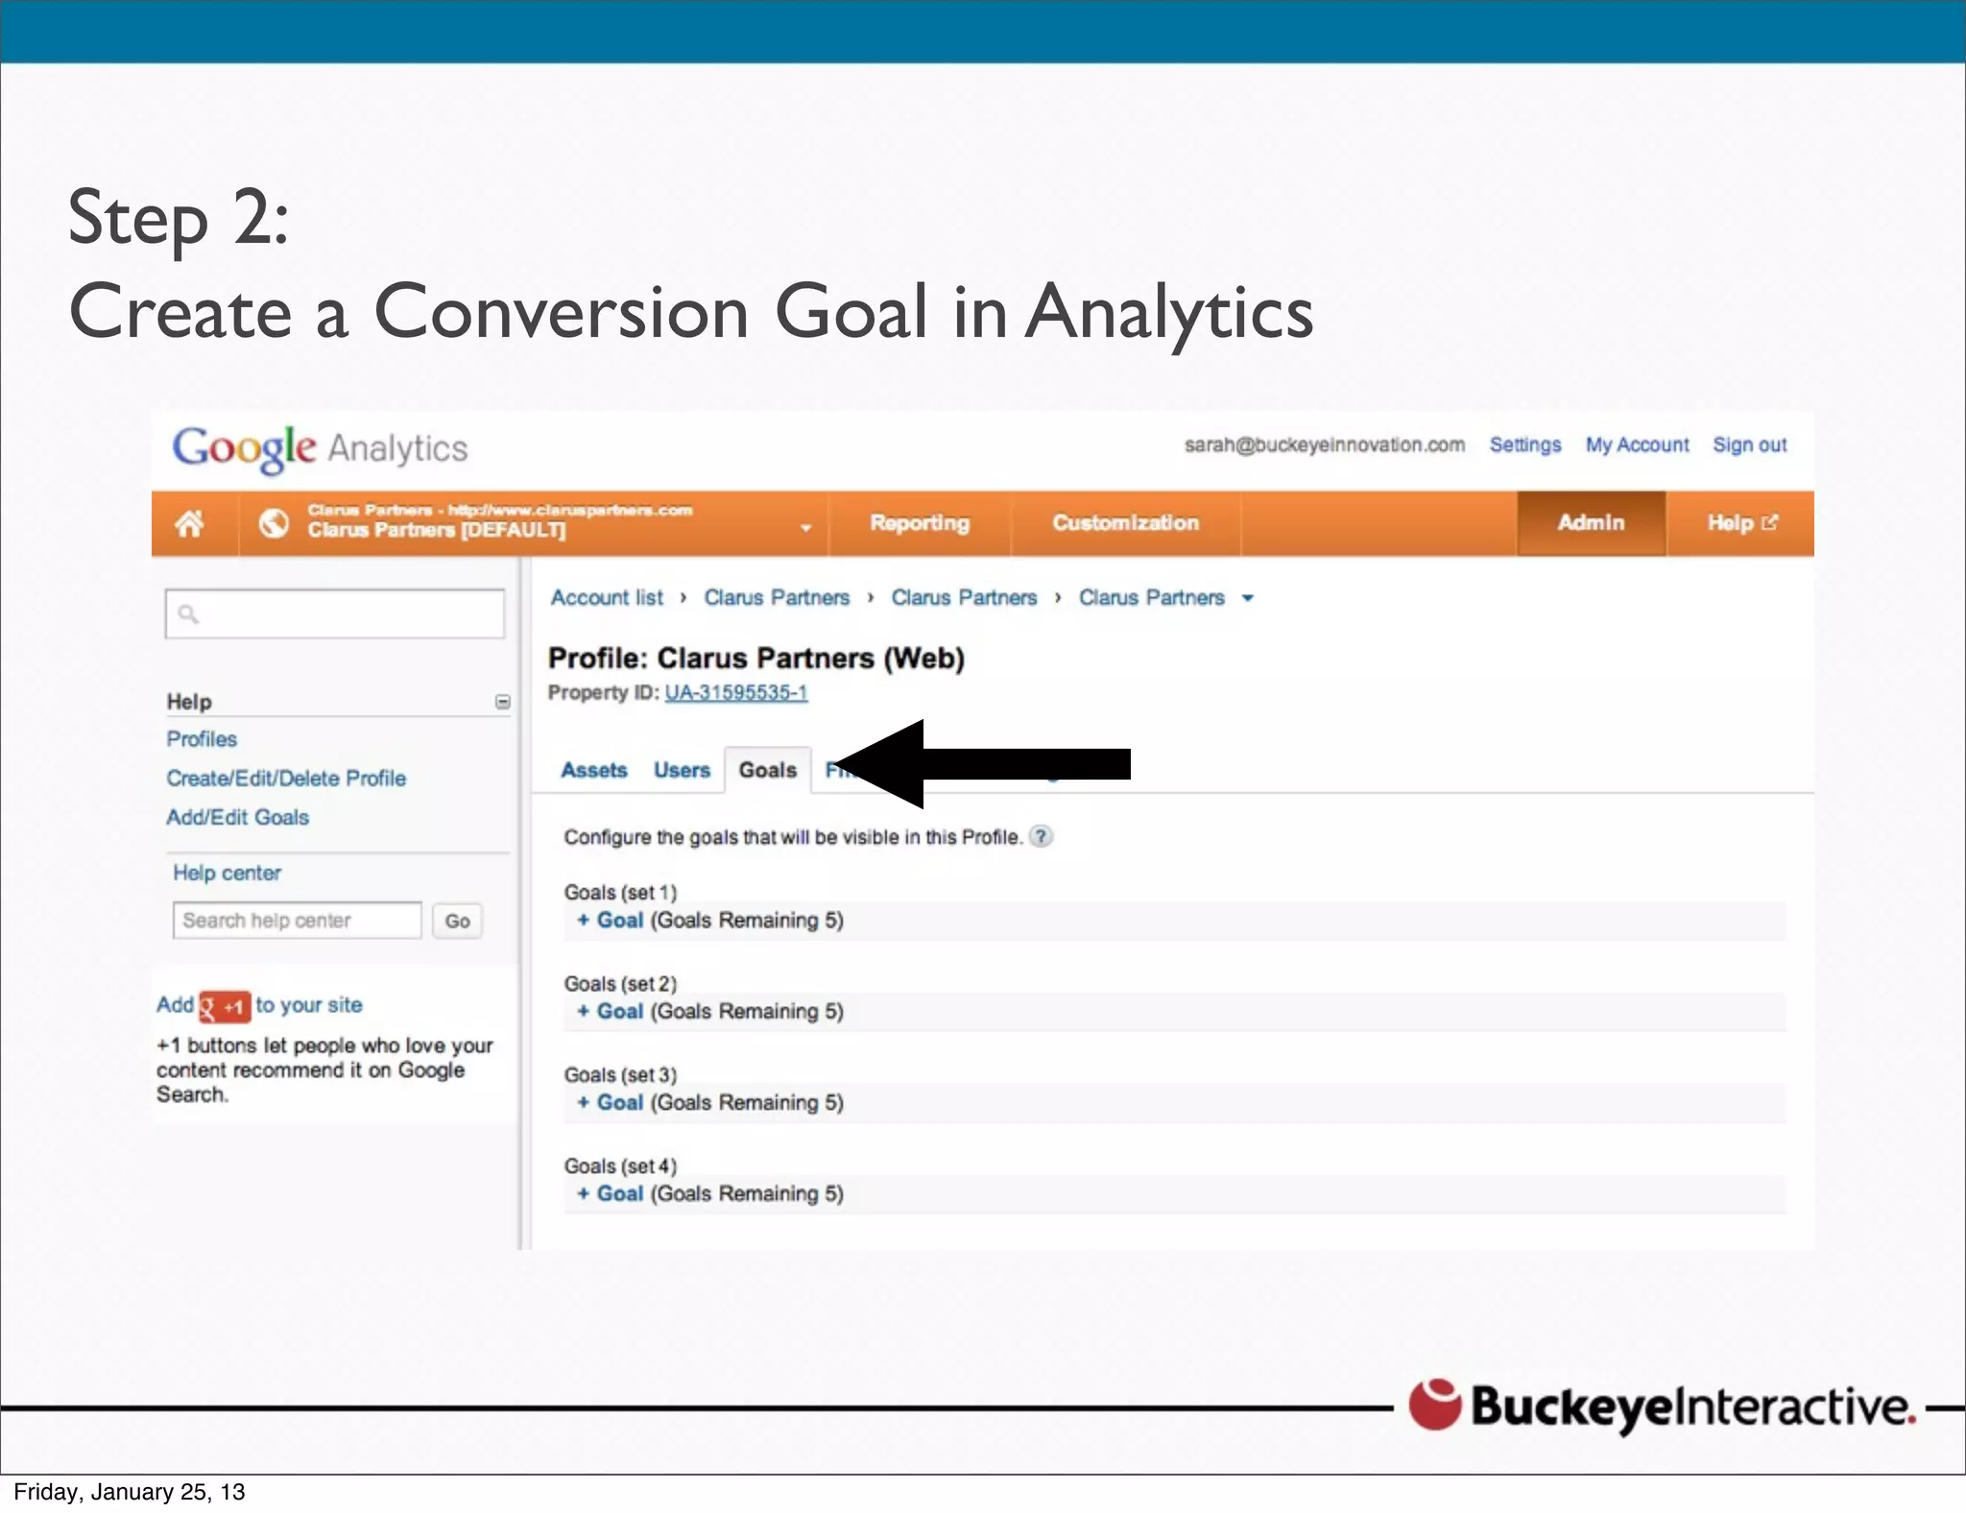Screen dimensions: 1966x1513
Task: Click sarah@buckeyeinnovation.com account text
Action: pos(1325,444)
